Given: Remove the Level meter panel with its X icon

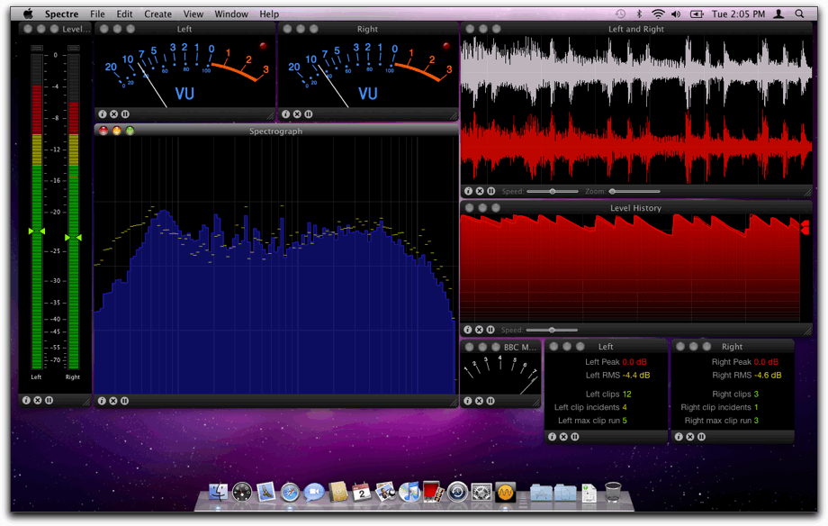Looking at the screenshot, I should tap(38, 400).
